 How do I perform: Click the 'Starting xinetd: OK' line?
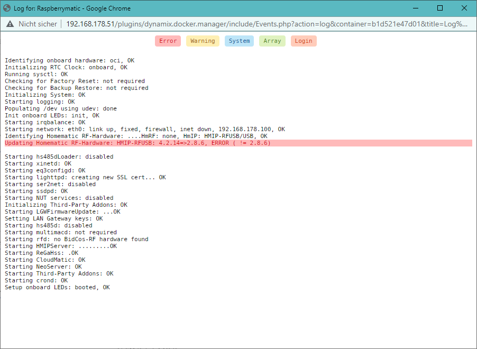tap(38, 164)
